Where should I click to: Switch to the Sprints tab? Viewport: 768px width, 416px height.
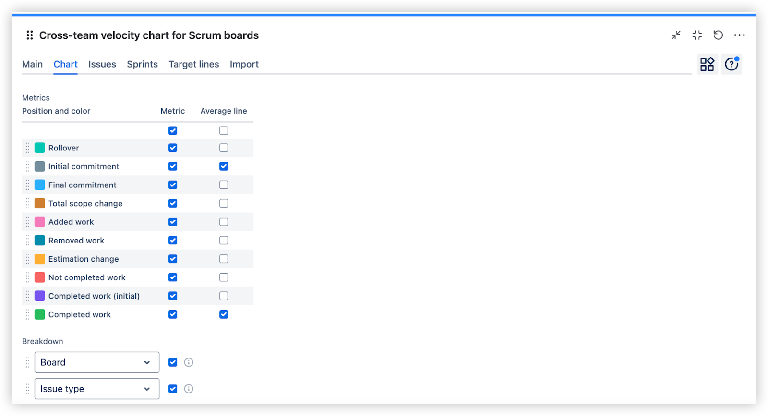142,64
